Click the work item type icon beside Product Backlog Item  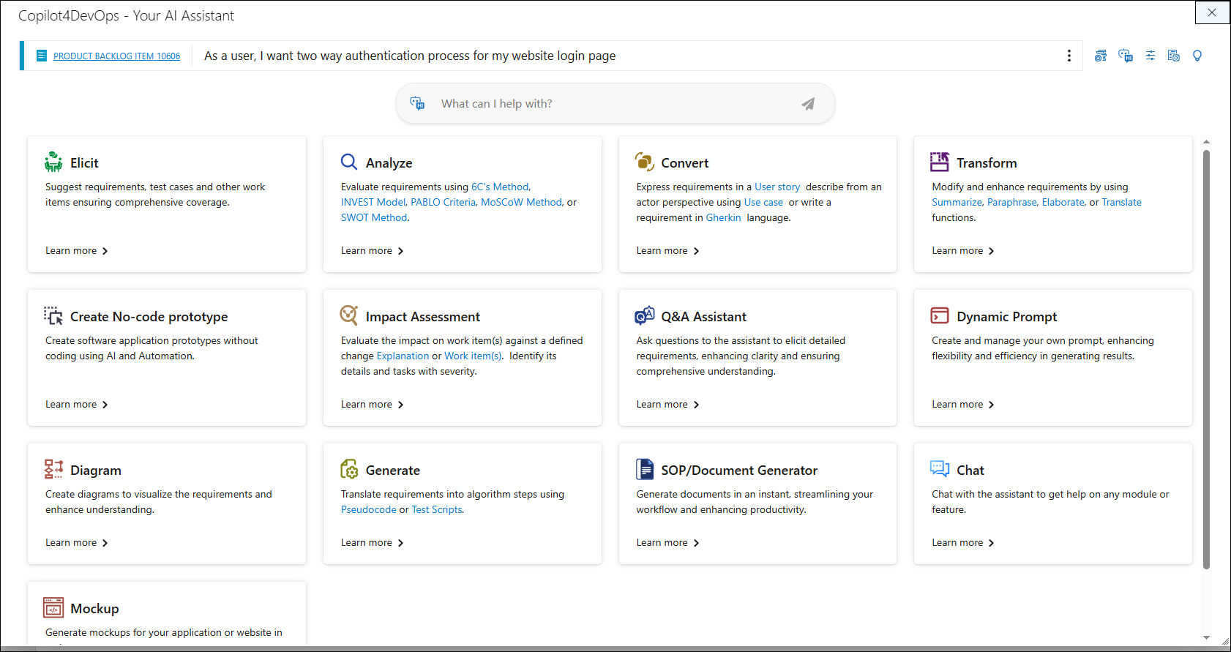pyautogui.click(x=42, y=56)
